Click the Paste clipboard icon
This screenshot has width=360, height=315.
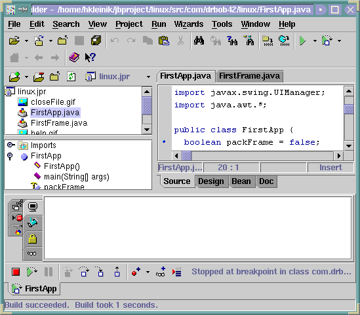click(x=164, y=41)
